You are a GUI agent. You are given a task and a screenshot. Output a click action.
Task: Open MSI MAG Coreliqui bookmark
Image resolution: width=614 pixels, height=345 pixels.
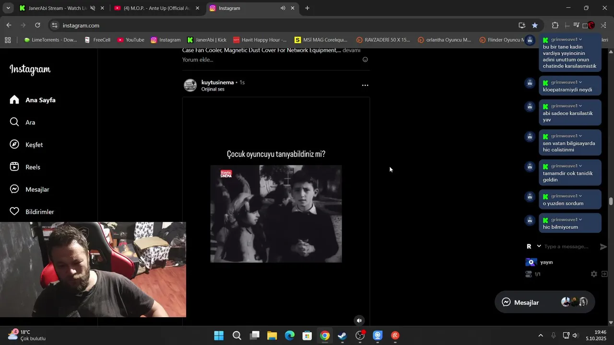[x=321, y=40]
